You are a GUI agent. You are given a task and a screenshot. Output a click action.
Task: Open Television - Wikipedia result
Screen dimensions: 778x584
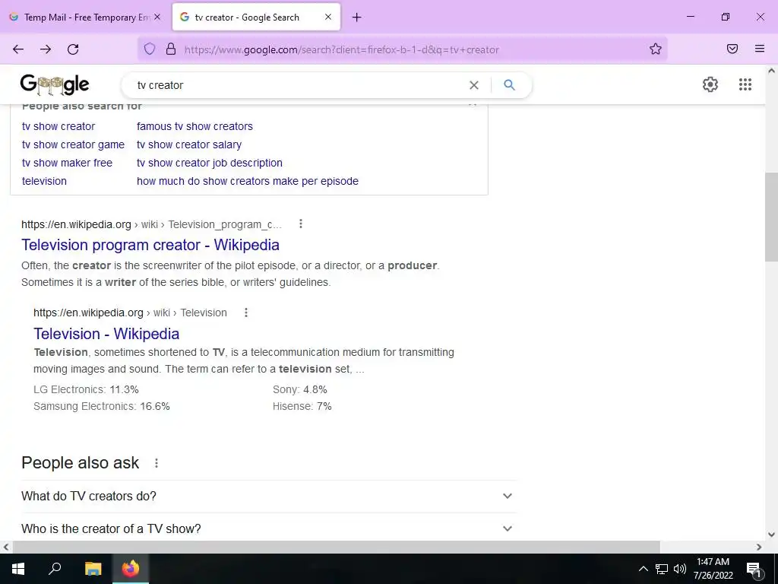pyautogui.click(x=106, y=334)
